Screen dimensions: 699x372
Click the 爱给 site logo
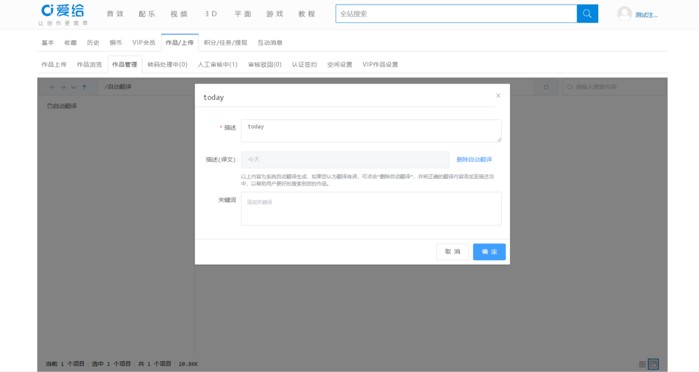[63, 15]
